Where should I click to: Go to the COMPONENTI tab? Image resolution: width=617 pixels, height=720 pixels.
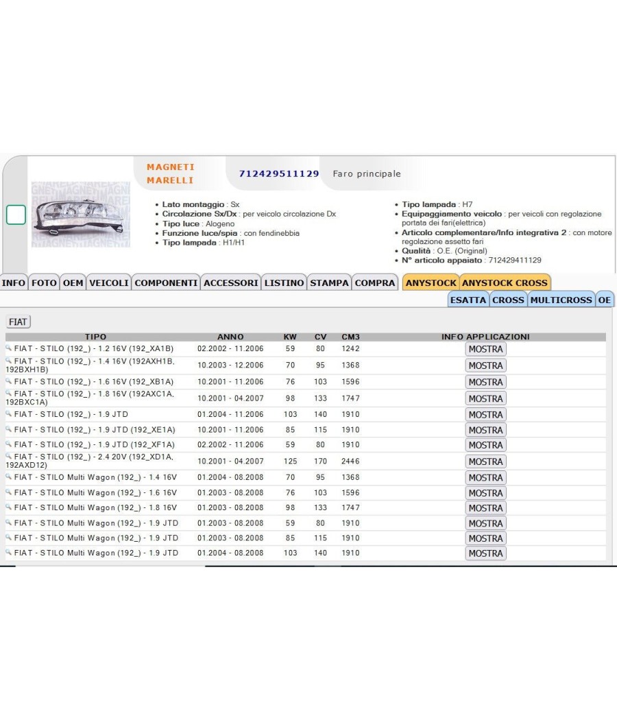(x=166, y=283)
